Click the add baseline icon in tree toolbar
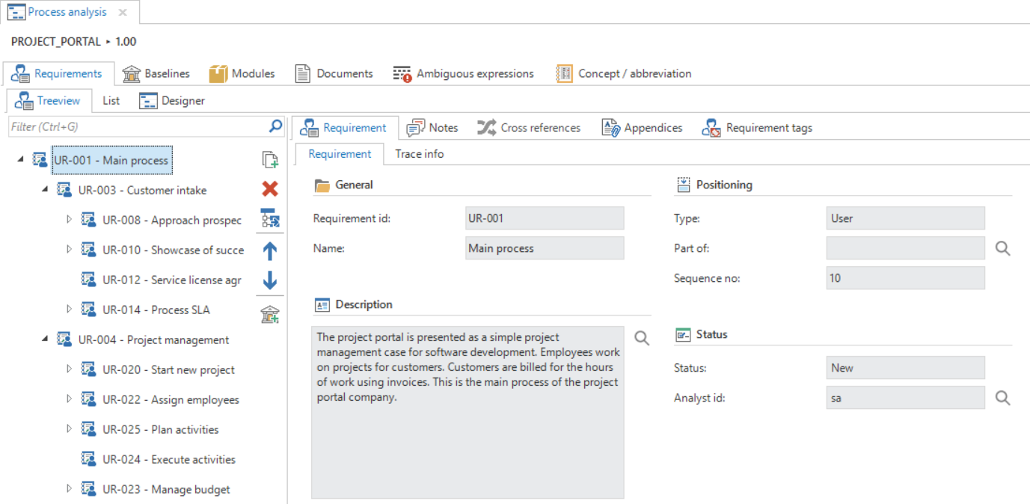Screen dimensions: 1030x504 270,315
